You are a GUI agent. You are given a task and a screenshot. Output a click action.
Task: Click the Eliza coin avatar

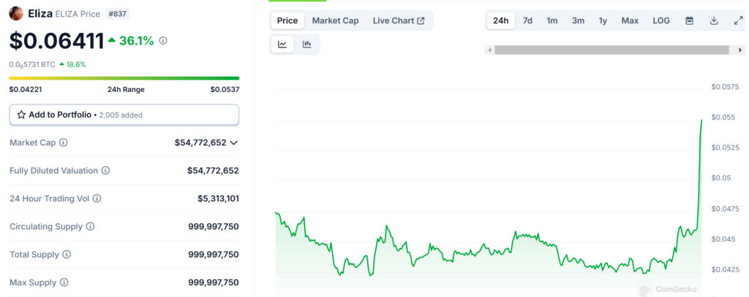[16, 13]
